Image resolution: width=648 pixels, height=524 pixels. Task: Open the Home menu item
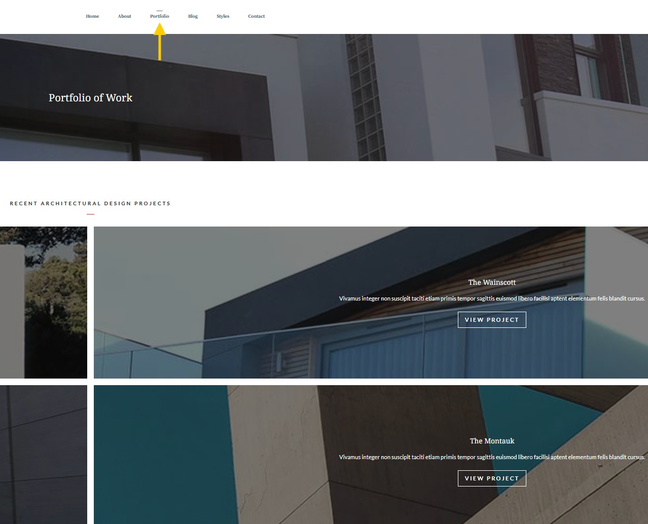click(92, 16)
